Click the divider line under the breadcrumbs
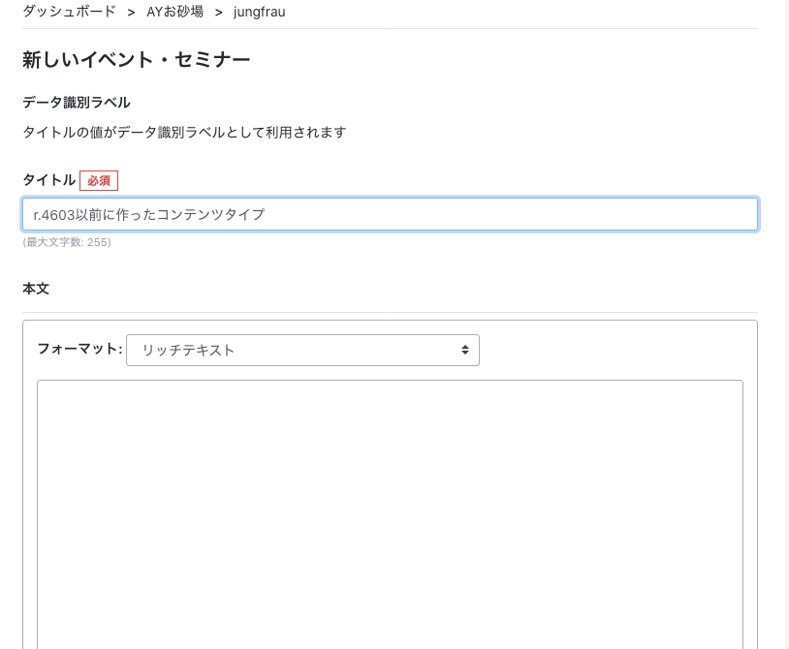This screenshot has height=649, width=789. coord(390,28)
